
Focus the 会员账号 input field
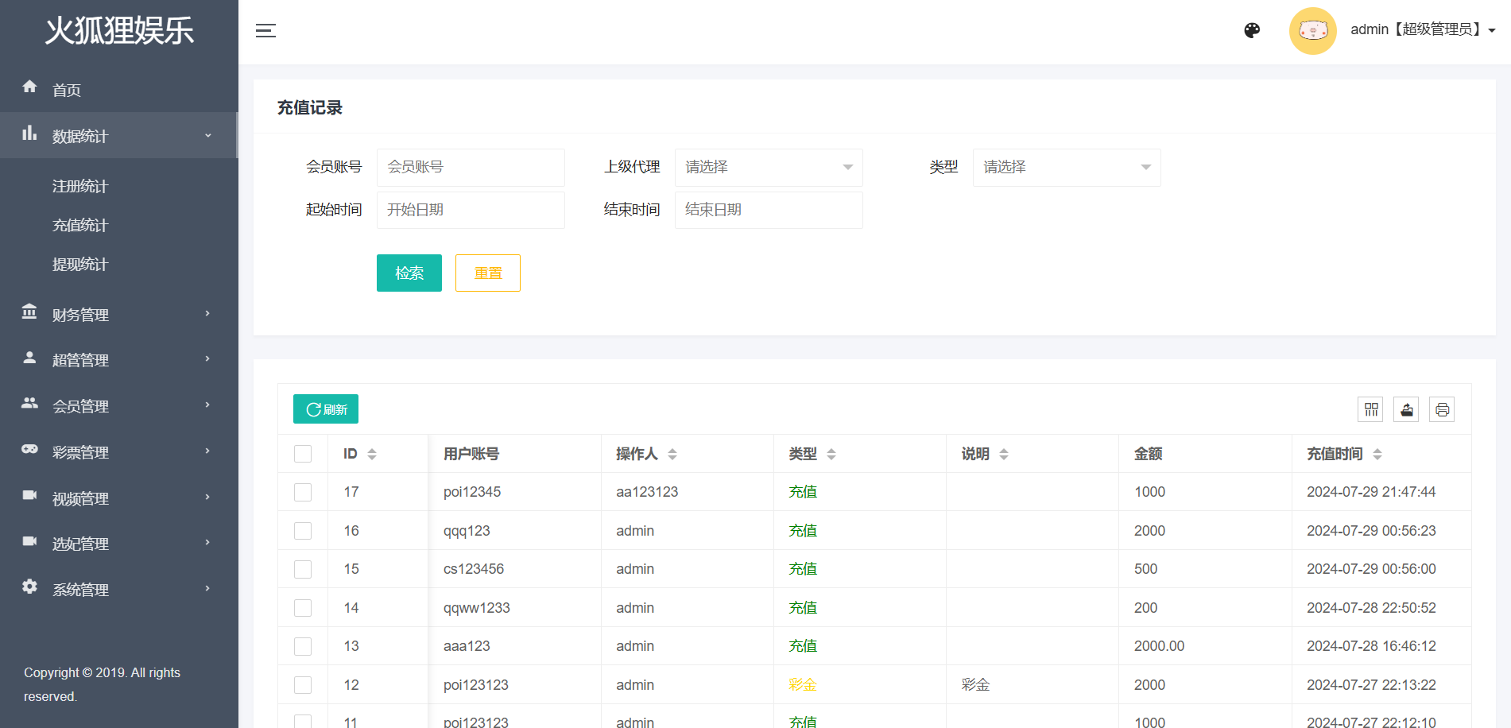coord(471,167)
